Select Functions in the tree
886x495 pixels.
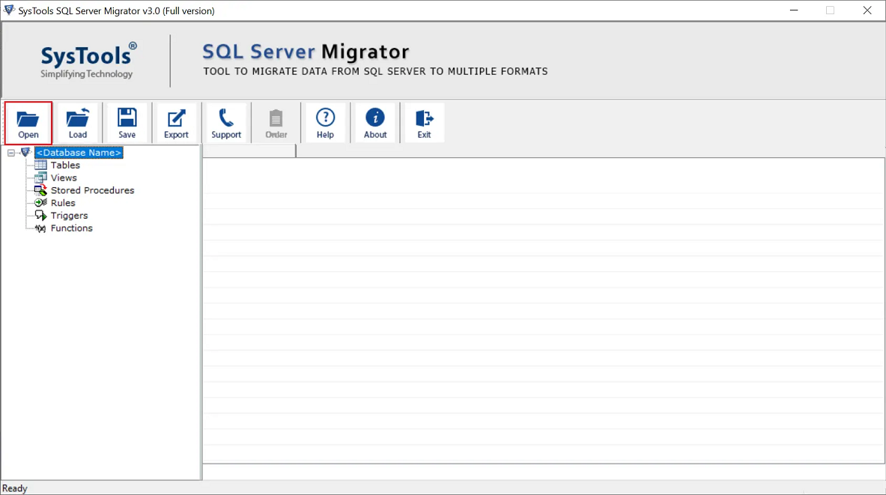tap(71, 228)
